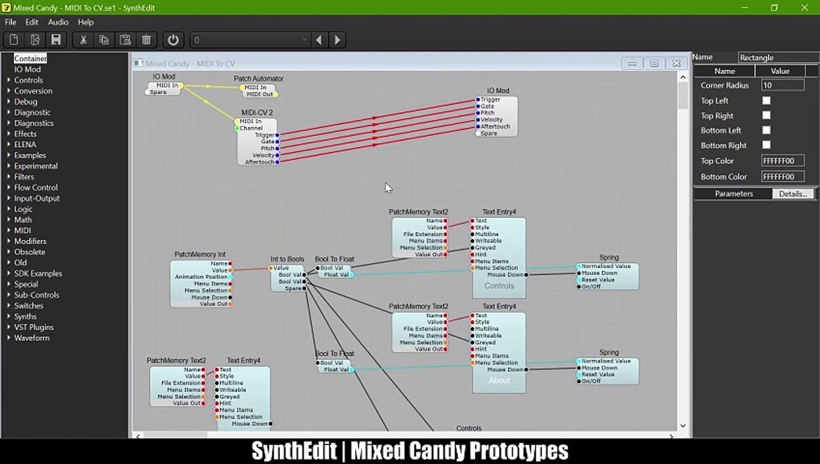Click the Name column header

725,71
